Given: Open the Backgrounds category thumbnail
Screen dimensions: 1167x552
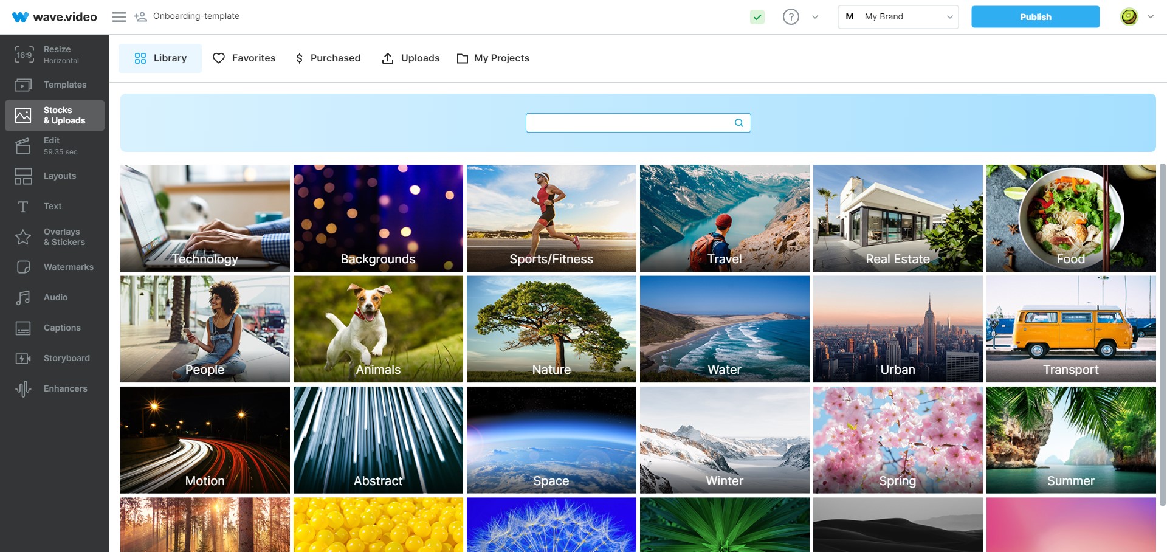Looking at the screenshot, I should pyautogui.click(x=378, y=218).
